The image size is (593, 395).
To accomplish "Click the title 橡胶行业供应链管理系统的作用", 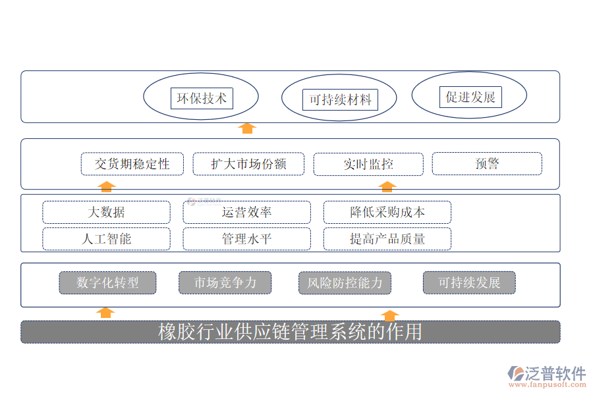I will pos(291,331).
